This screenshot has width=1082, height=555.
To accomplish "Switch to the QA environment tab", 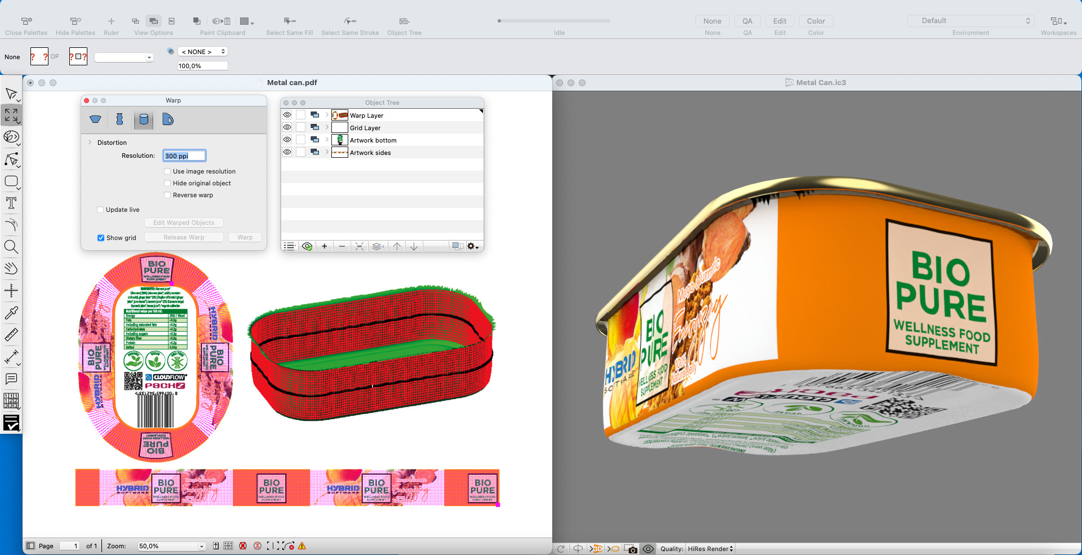I will coord(747,21).
